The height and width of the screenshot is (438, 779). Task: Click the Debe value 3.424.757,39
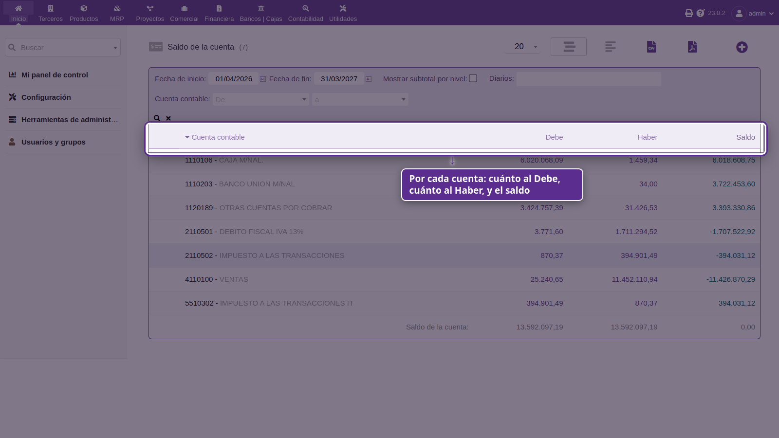point(541,208)
